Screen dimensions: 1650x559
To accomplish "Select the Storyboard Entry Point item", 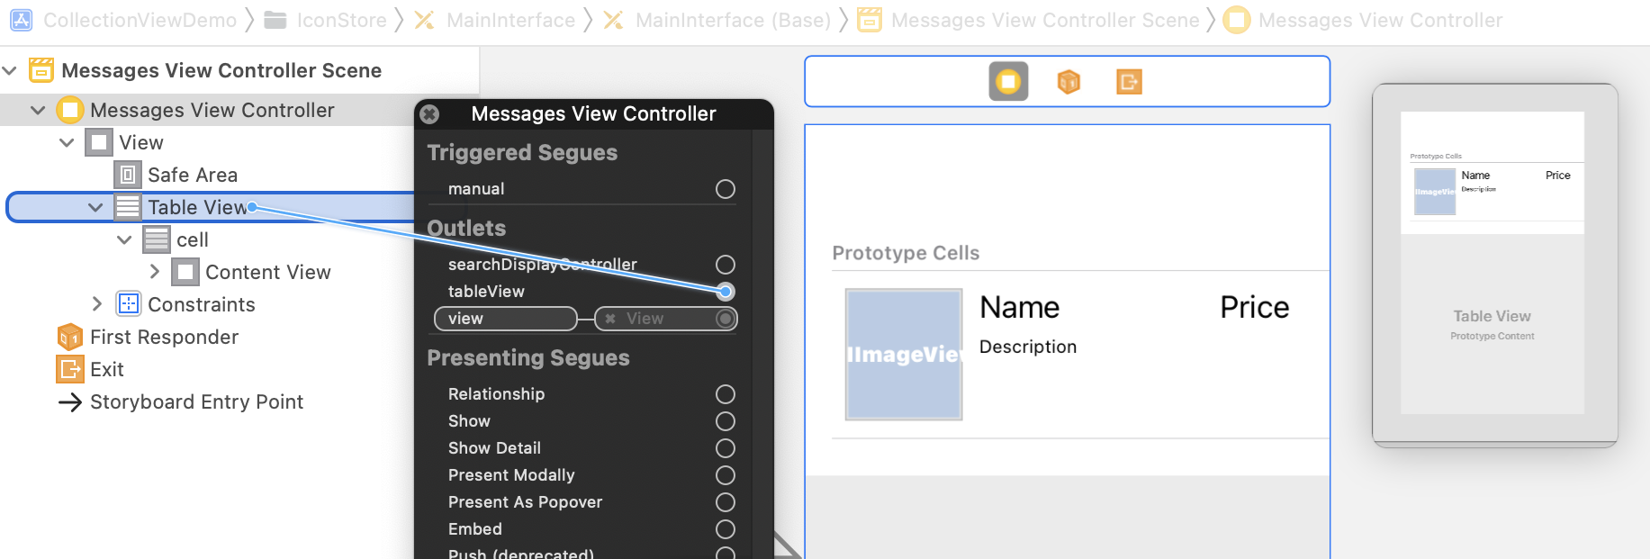I will (196, 401).
